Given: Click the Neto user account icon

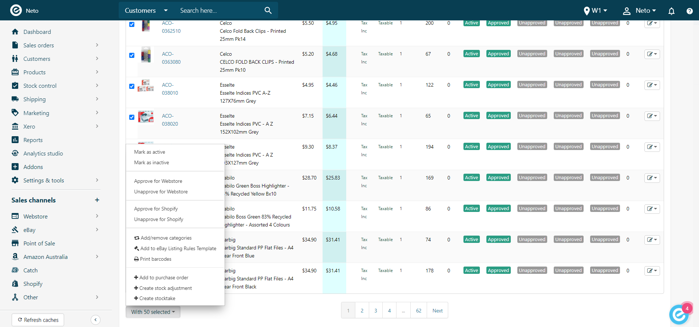Looking at the screenshot, I should coord(627,11).
